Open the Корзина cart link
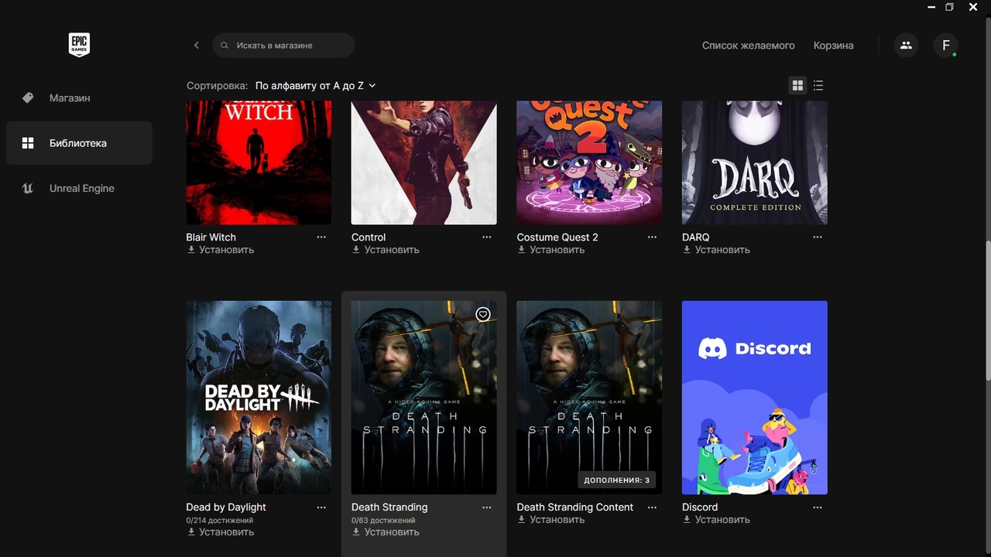Image resolution: width=991 pixels, height=557 pixels. 834,46
